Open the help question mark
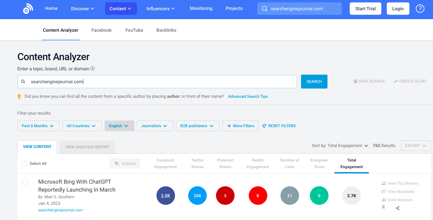Viewport: 433px width, 220px height. click(420, 8)
